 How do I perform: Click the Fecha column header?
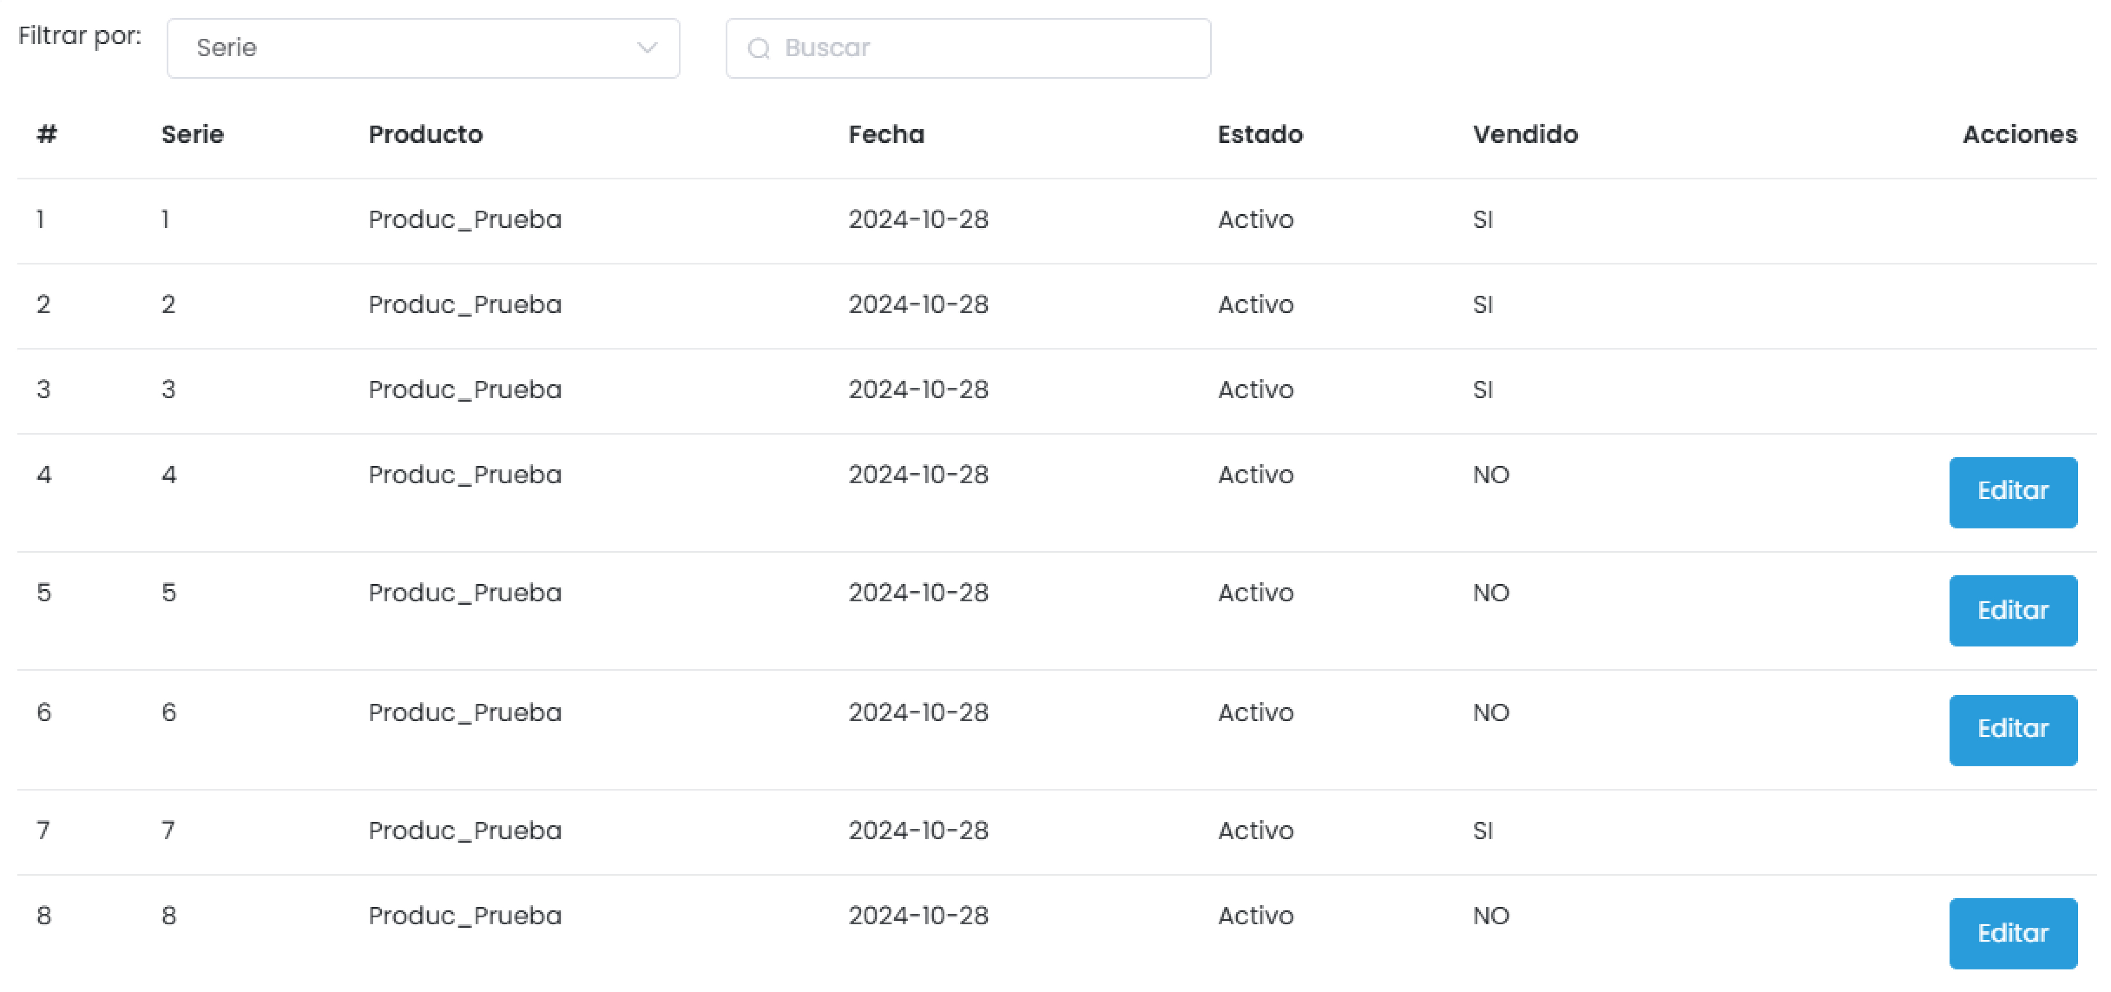click(x=886, y=134)
